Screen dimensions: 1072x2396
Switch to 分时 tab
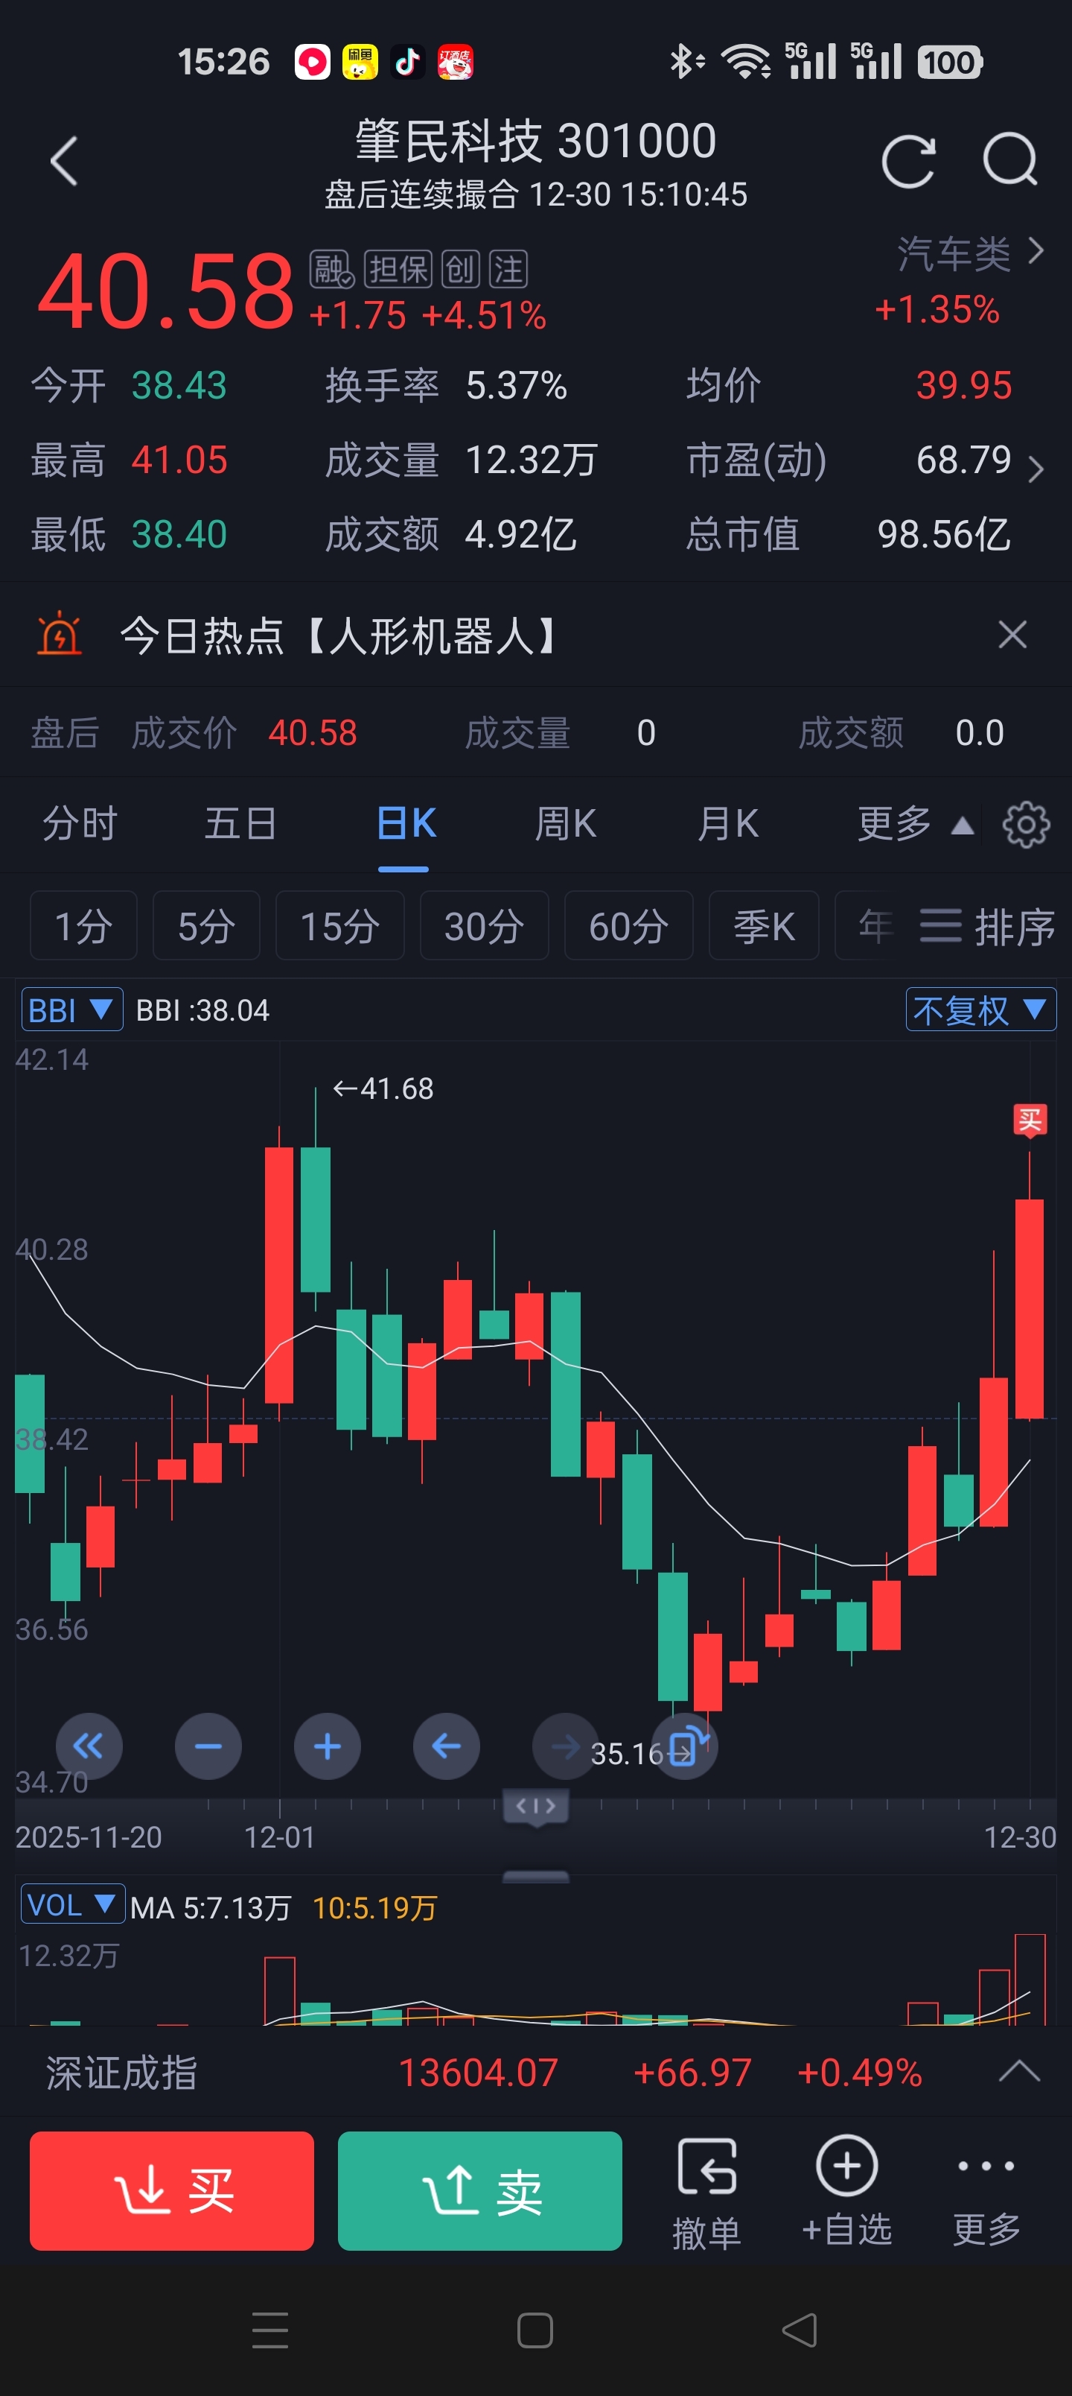coord(80,824)
